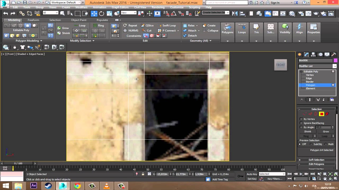This screenshot has height=190, width=339.
Task: Click the Detach button
Action: 190,36
